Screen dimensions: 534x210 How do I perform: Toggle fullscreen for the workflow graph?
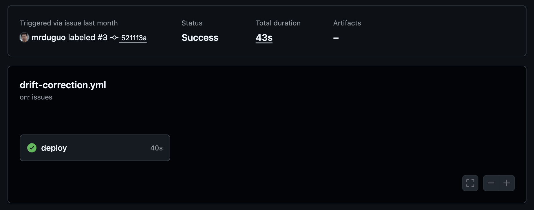(x=470, y=183)
